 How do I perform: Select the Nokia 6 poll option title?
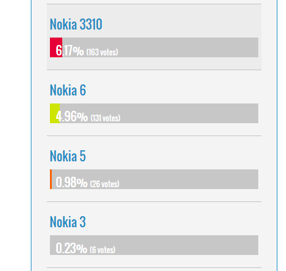pos(68,90)
